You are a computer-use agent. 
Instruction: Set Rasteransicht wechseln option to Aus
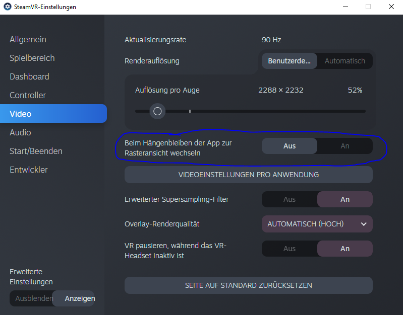click(290, 146)
